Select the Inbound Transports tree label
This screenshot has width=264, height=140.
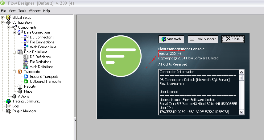pos(44,77)
